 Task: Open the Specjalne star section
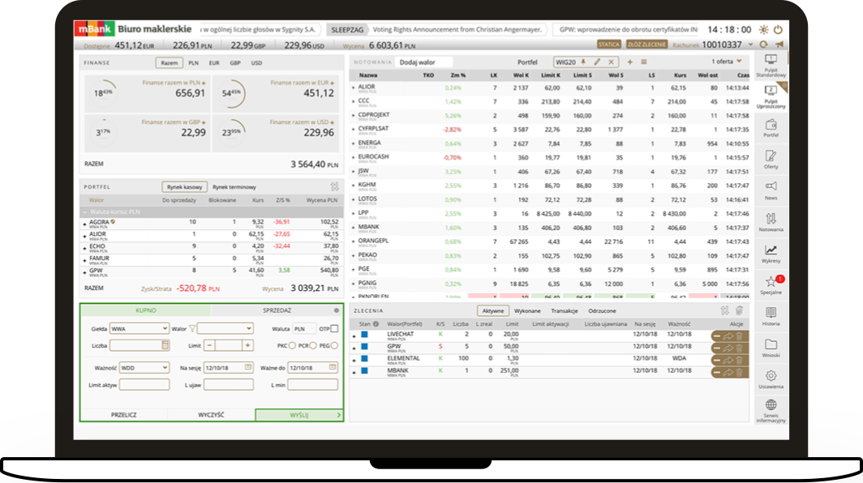771,285
